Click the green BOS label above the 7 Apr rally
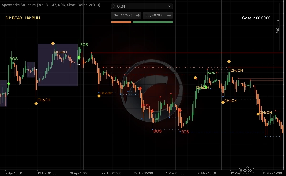 click(14, 59)
